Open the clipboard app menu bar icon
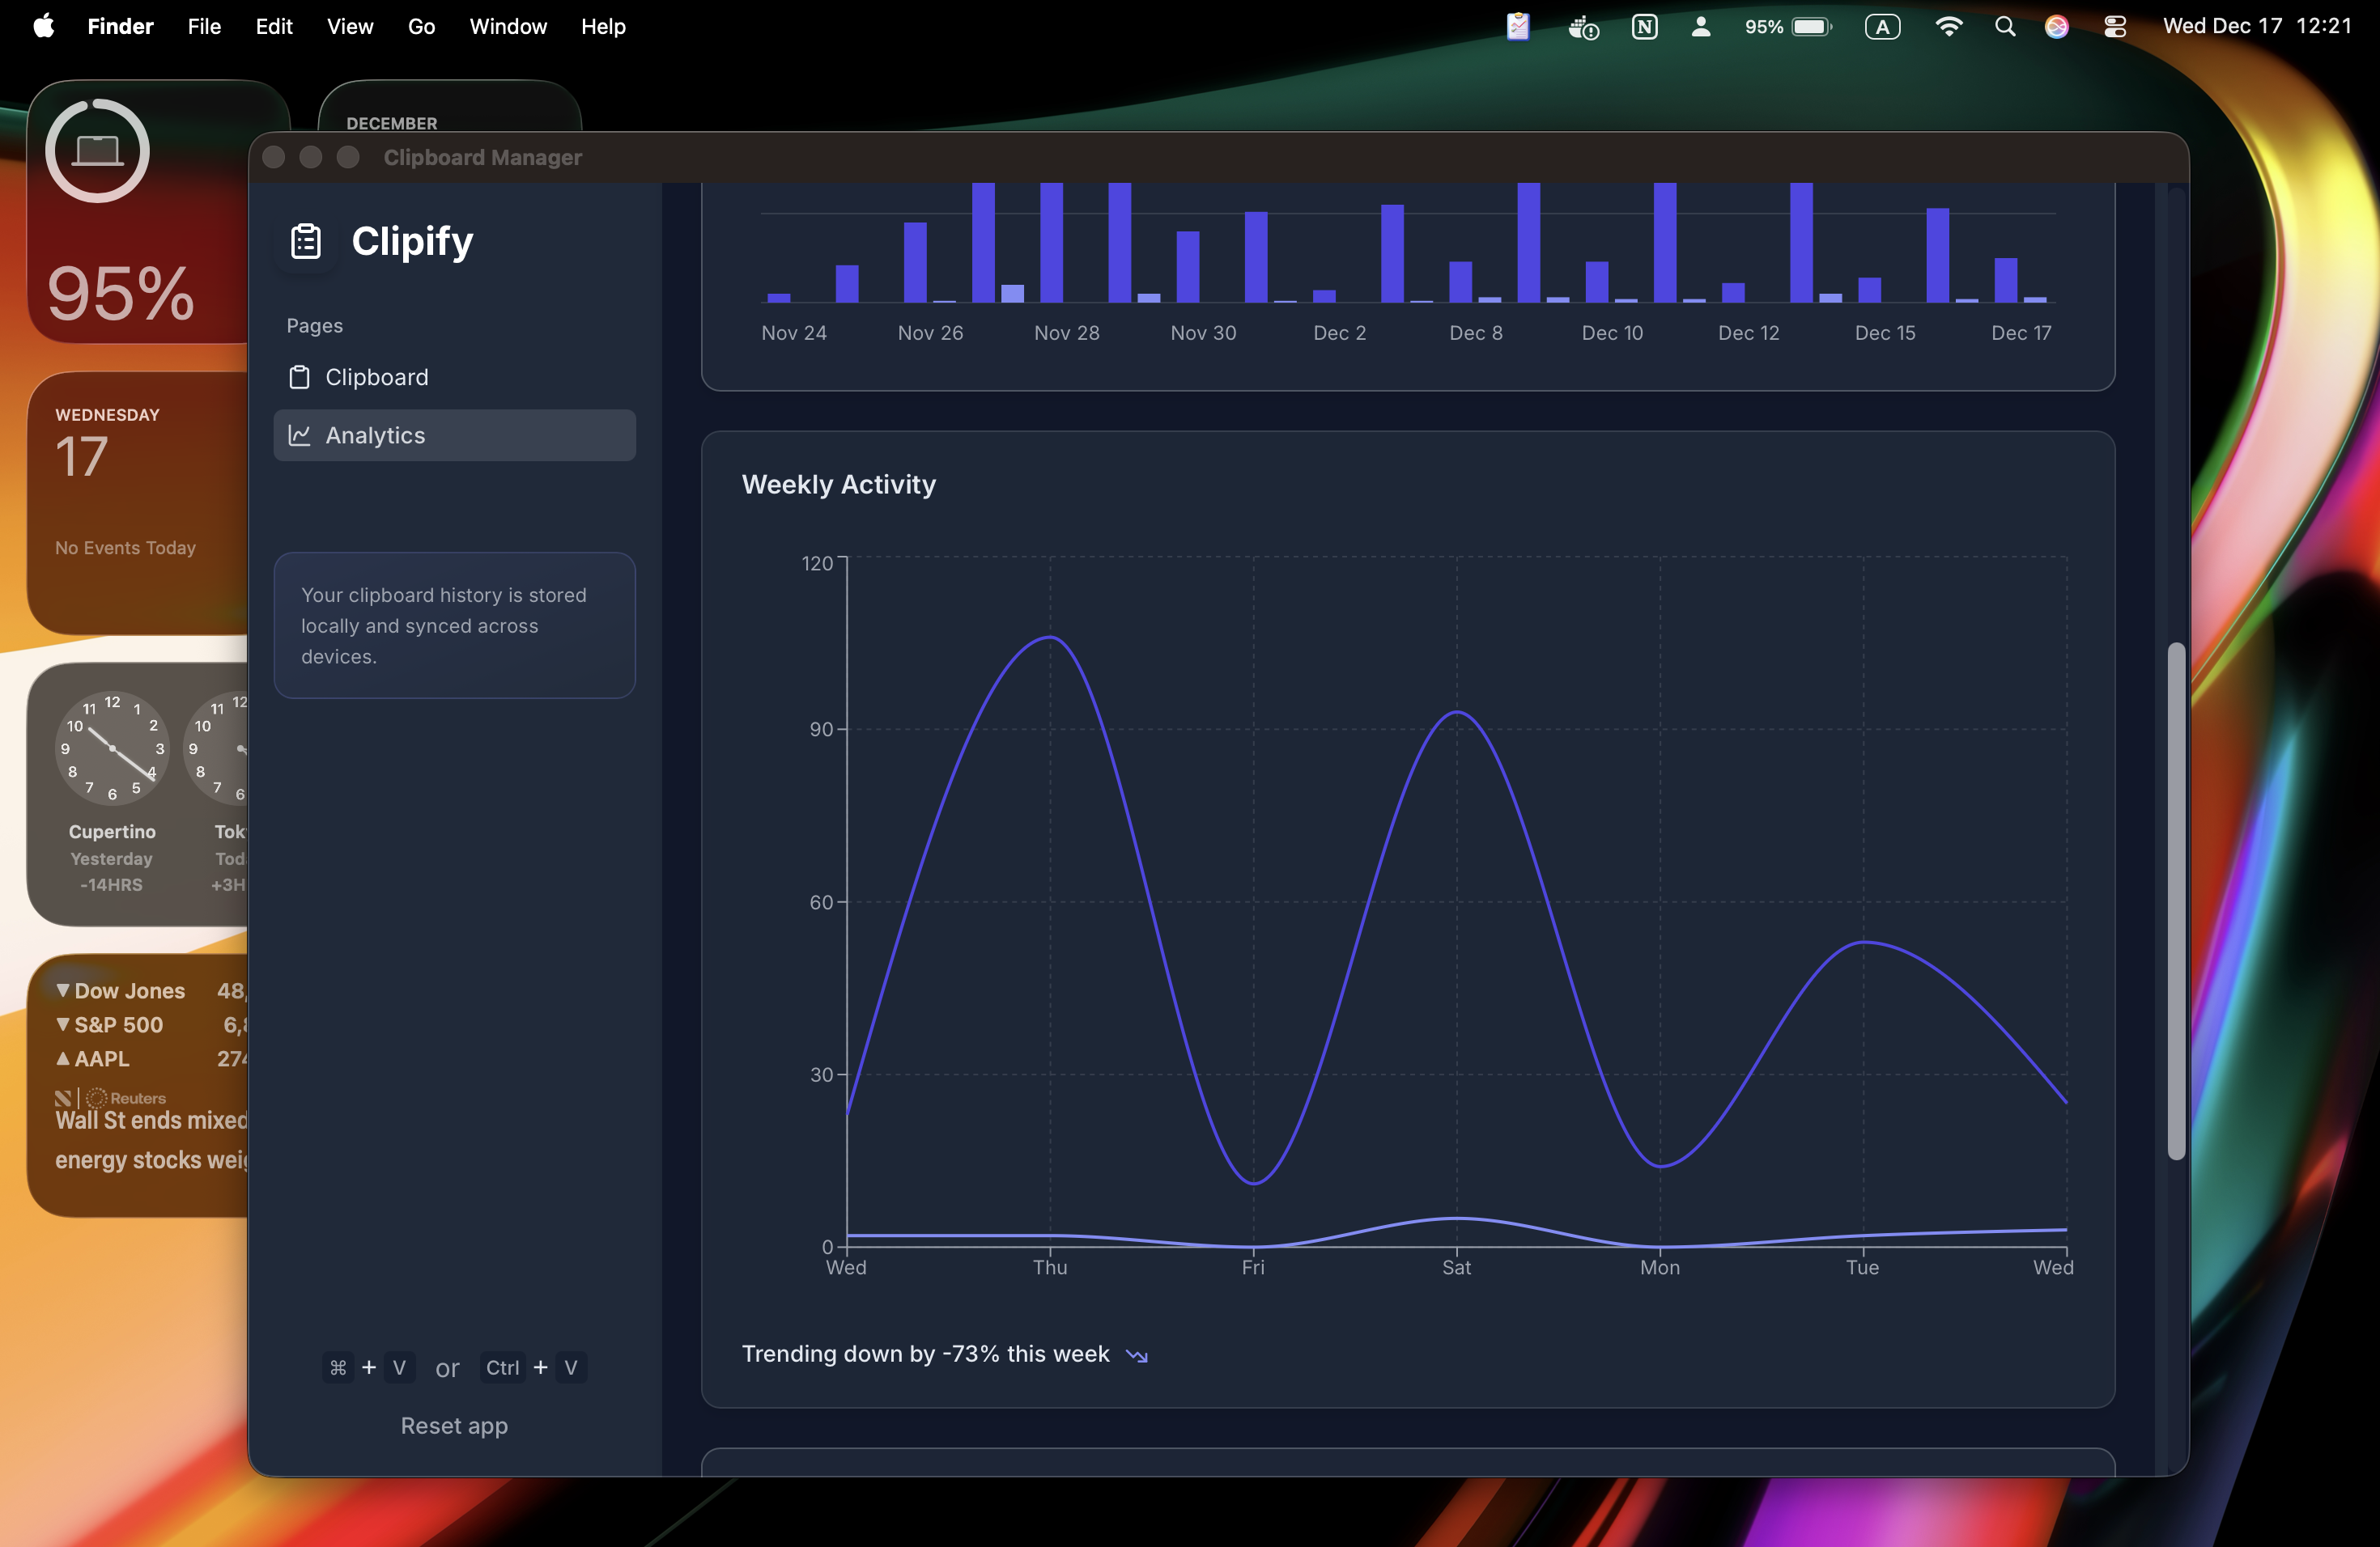The width and height of the screenshot is (2380, 1547). [x=1517, y=27]
